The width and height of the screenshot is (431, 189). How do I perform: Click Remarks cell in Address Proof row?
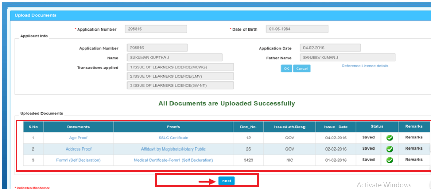point(414,148)
